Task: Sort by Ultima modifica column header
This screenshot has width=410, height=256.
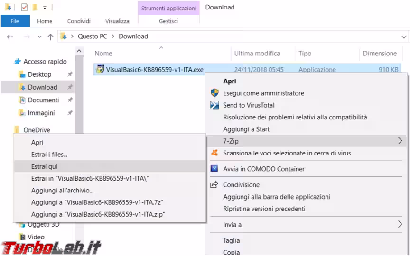Action: point(257,54)
